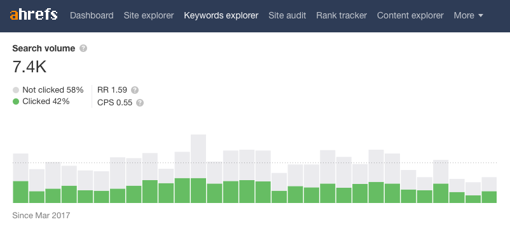Click the help icon beside CPS 0.55

(x=140, y=103)
